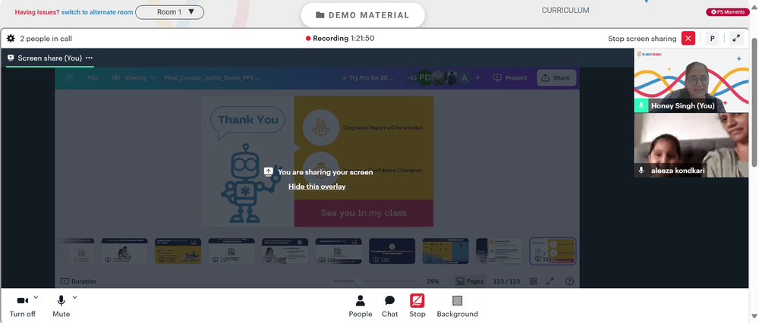Open call settings gear icon
This screenshot has height=323, width=759.
(x=11, y=38)
